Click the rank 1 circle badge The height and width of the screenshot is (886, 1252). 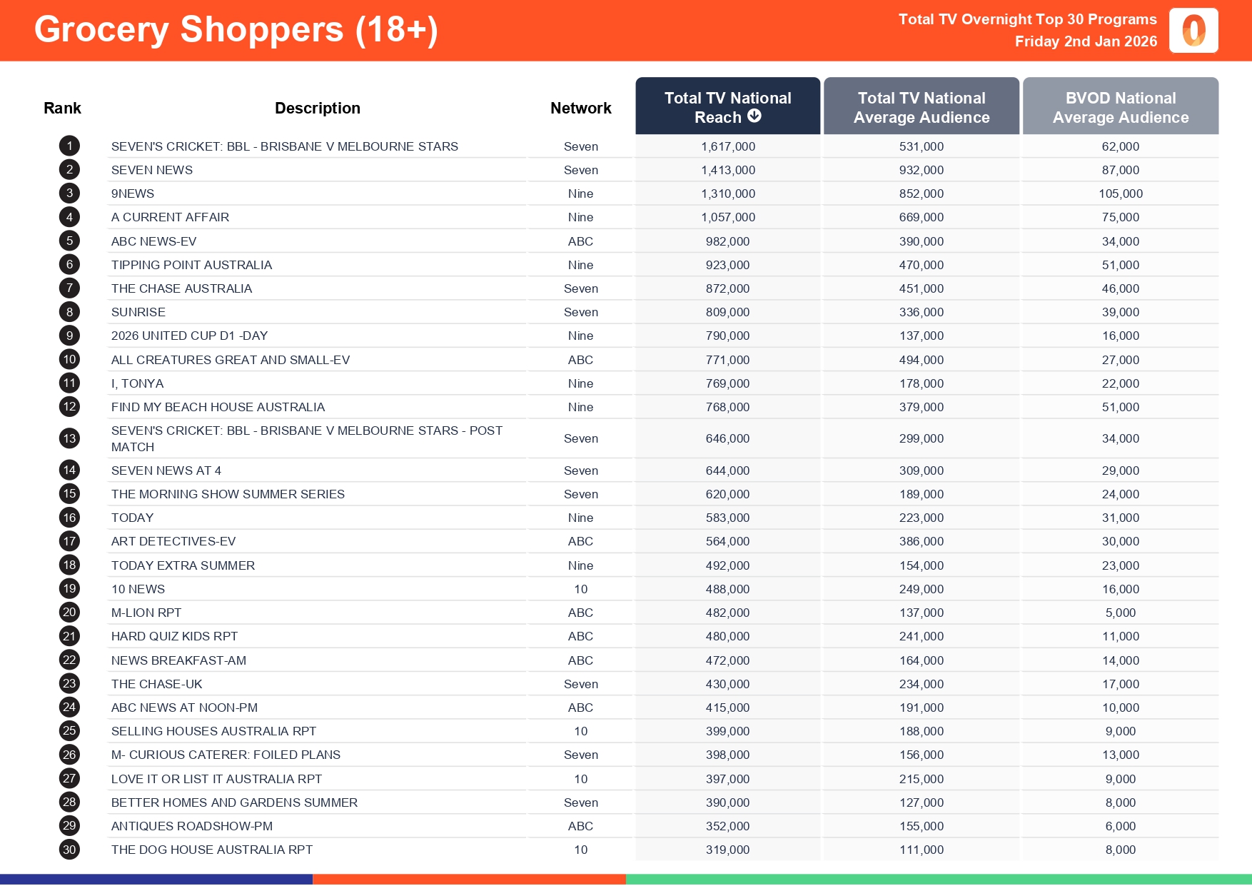(x=69, y=146)
